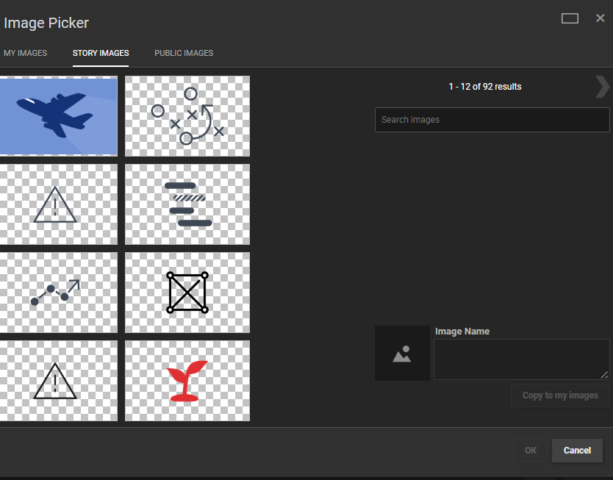Switch to the My Images tab
This screenshot has height=480, width=613.
point(26,53)
